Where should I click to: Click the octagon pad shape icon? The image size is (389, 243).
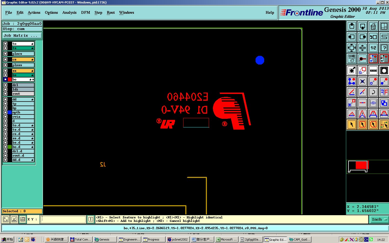pyautogui.click(x=384, y=71)
